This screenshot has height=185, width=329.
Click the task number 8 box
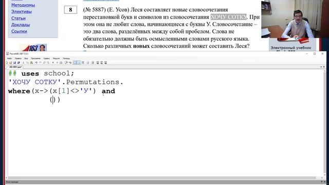(x=70, y=10)
